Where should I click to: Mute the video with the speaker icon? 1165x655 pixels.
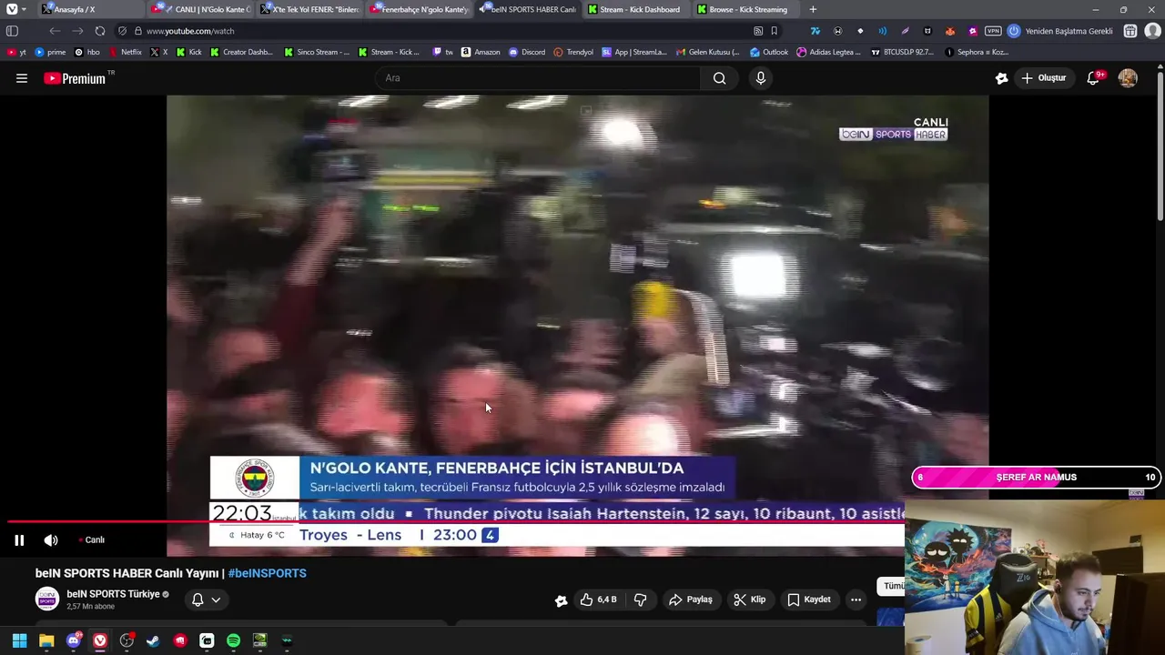tap(51, 540)
